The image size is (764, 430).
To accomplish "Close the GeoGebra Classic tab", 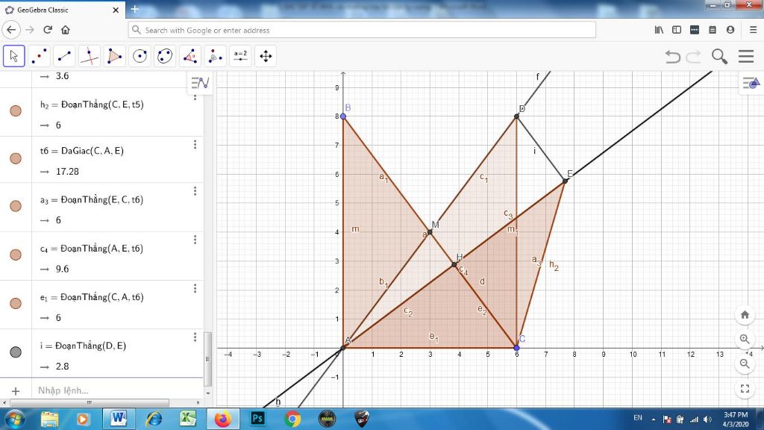I will (x=116, y=10).
